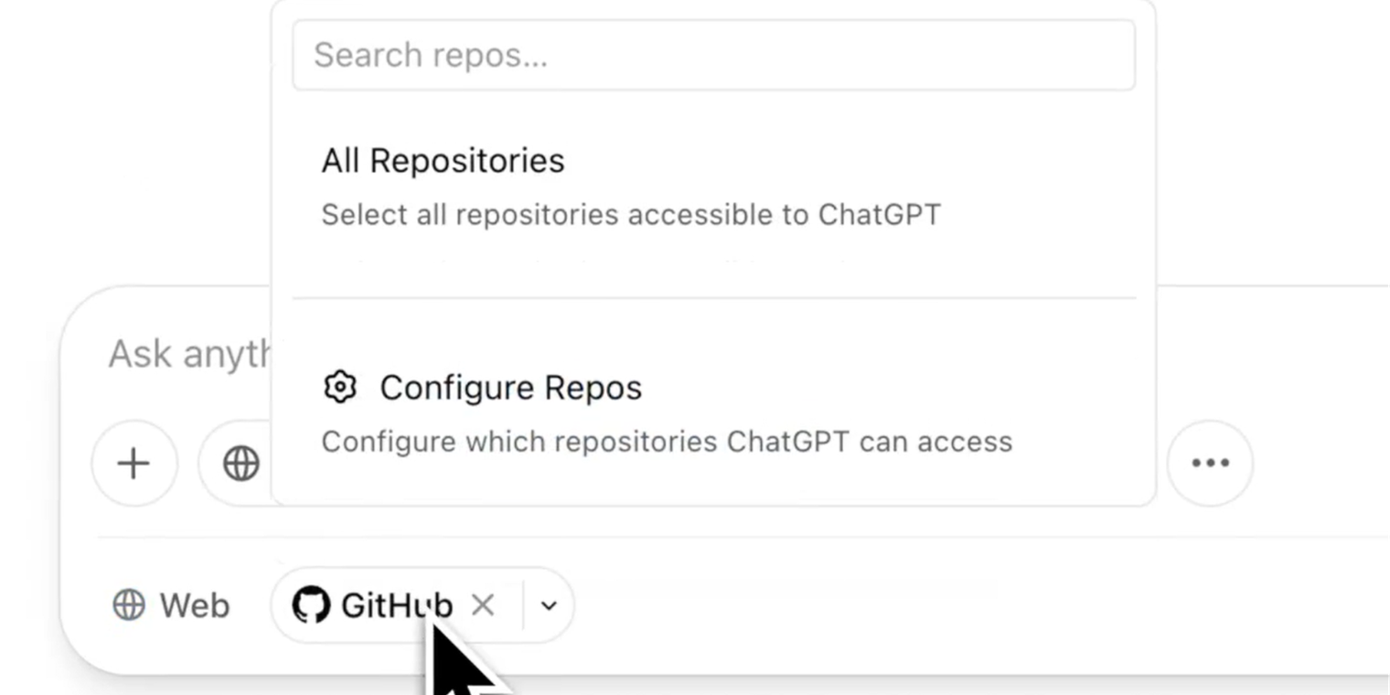Remove the GitHub connector with the X icon
Image resolution: width=1390 pixels, height=695 pixels.
484,604
